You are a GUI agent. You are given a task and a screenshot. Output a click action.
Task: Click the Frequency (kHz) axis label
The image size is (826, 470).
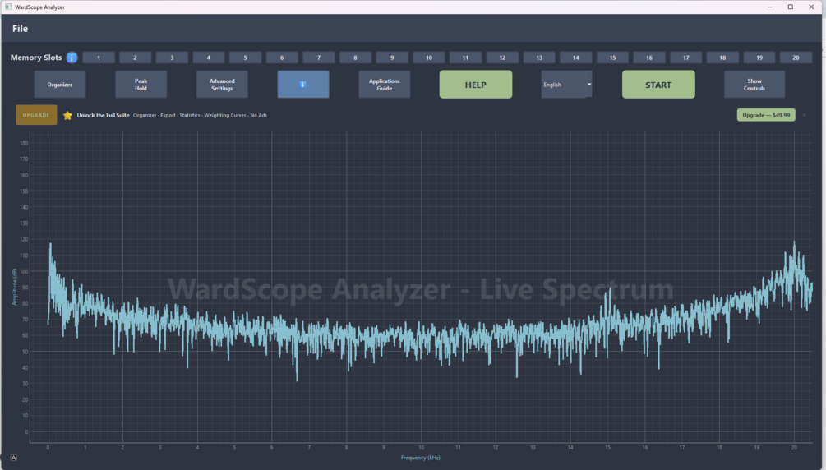click(x=420, y=458)
